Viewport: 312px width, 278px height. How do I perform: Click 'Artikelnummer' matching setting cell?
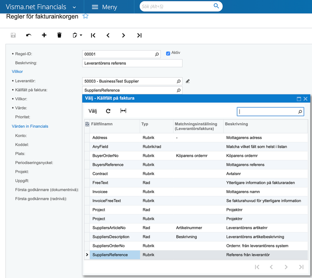(x=189, y=228)
